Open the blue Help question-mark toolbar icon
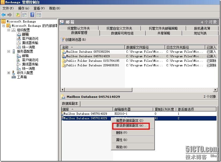The width and height of the screenshot is (221, 162). click(x=32, y=15)
